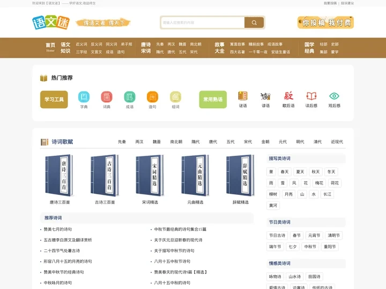Open 安徒生童话 in the nav bar

click(280, 52)
